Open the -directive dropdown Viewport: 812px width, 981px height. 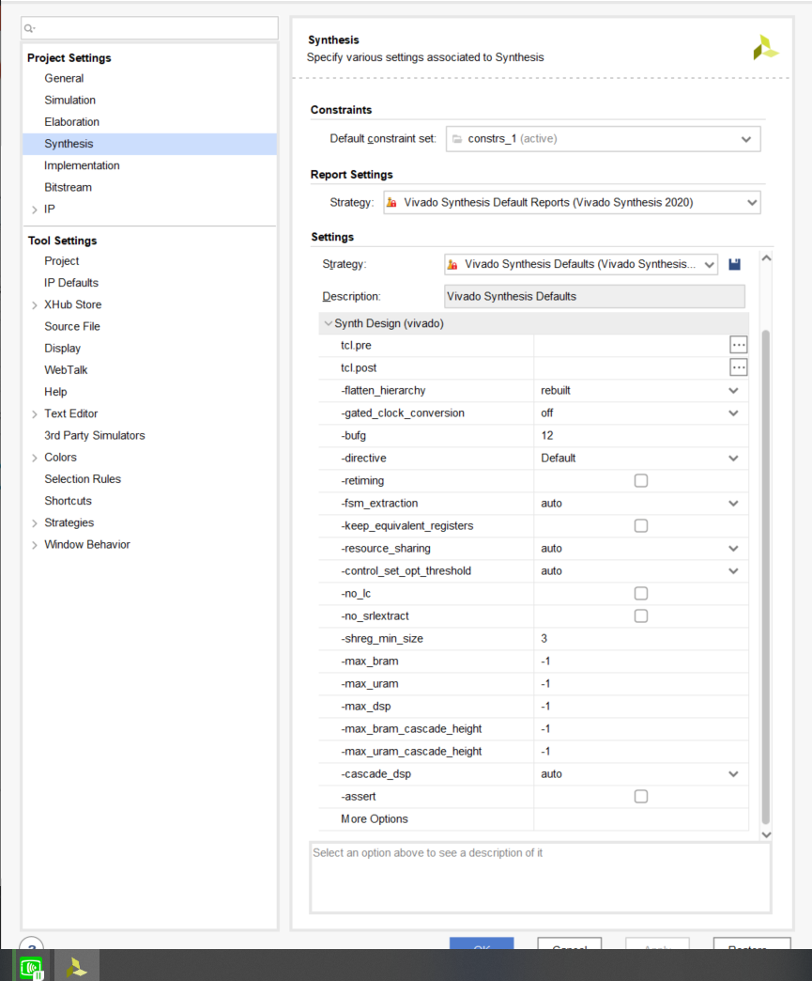click(x=733, y=458)
